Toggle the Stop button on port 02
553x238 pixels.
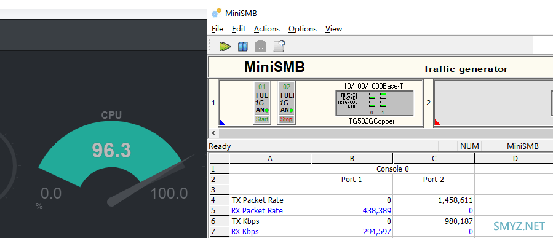(287, 119)
